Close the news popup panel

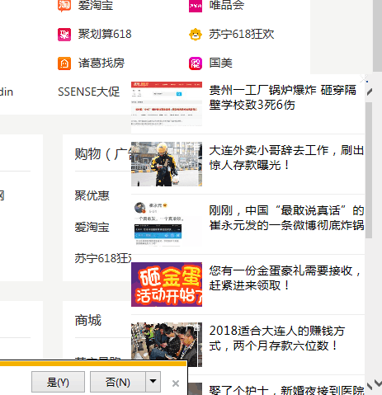coord(364,79)
